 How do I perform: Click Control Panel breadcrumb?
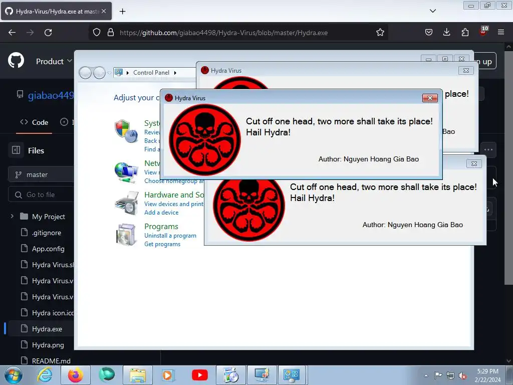[x=151, y=73]
